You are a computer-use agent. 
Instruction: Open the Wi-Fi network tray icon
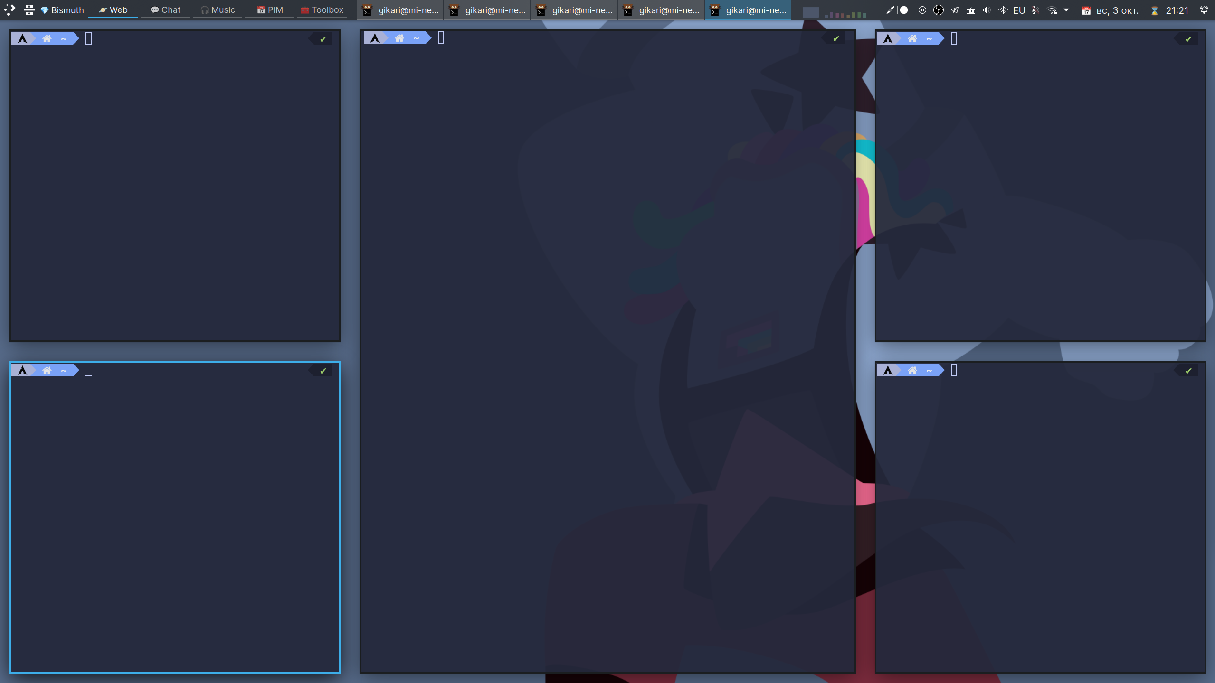tap(1053, 9)
